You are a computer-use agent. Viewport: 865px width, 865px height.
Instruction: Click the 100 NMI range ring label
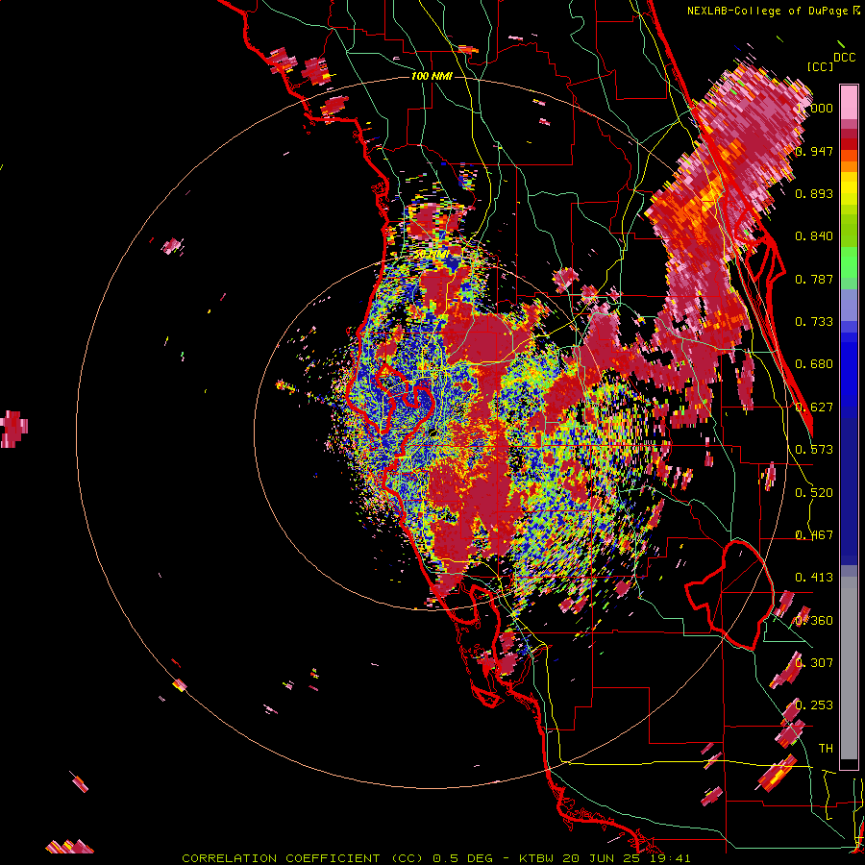tap(432, 76)
